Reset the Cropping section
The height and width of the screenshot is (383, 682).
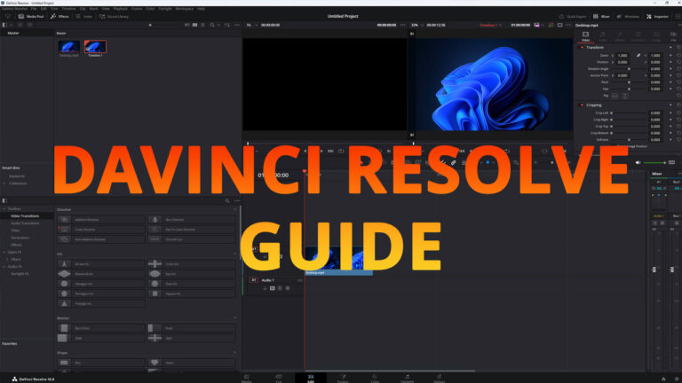(678, 106)
